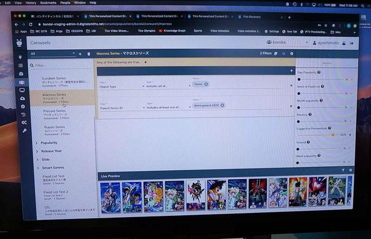Open help for Month popularity
Viewport: 371px width, 239px height.
[321, 100]
